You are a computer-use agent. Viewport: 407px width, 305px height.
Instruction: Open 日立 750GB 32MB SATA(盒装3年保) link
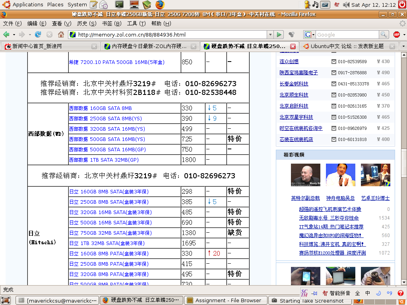(x=110, y=233)
